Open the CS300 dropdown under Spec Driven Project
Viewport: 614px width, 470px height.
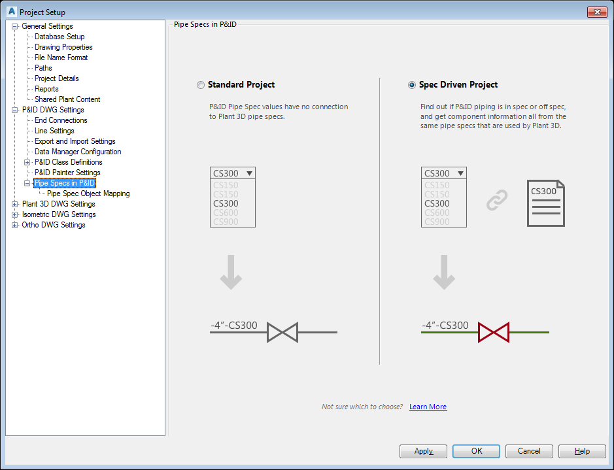pos(460,173)
